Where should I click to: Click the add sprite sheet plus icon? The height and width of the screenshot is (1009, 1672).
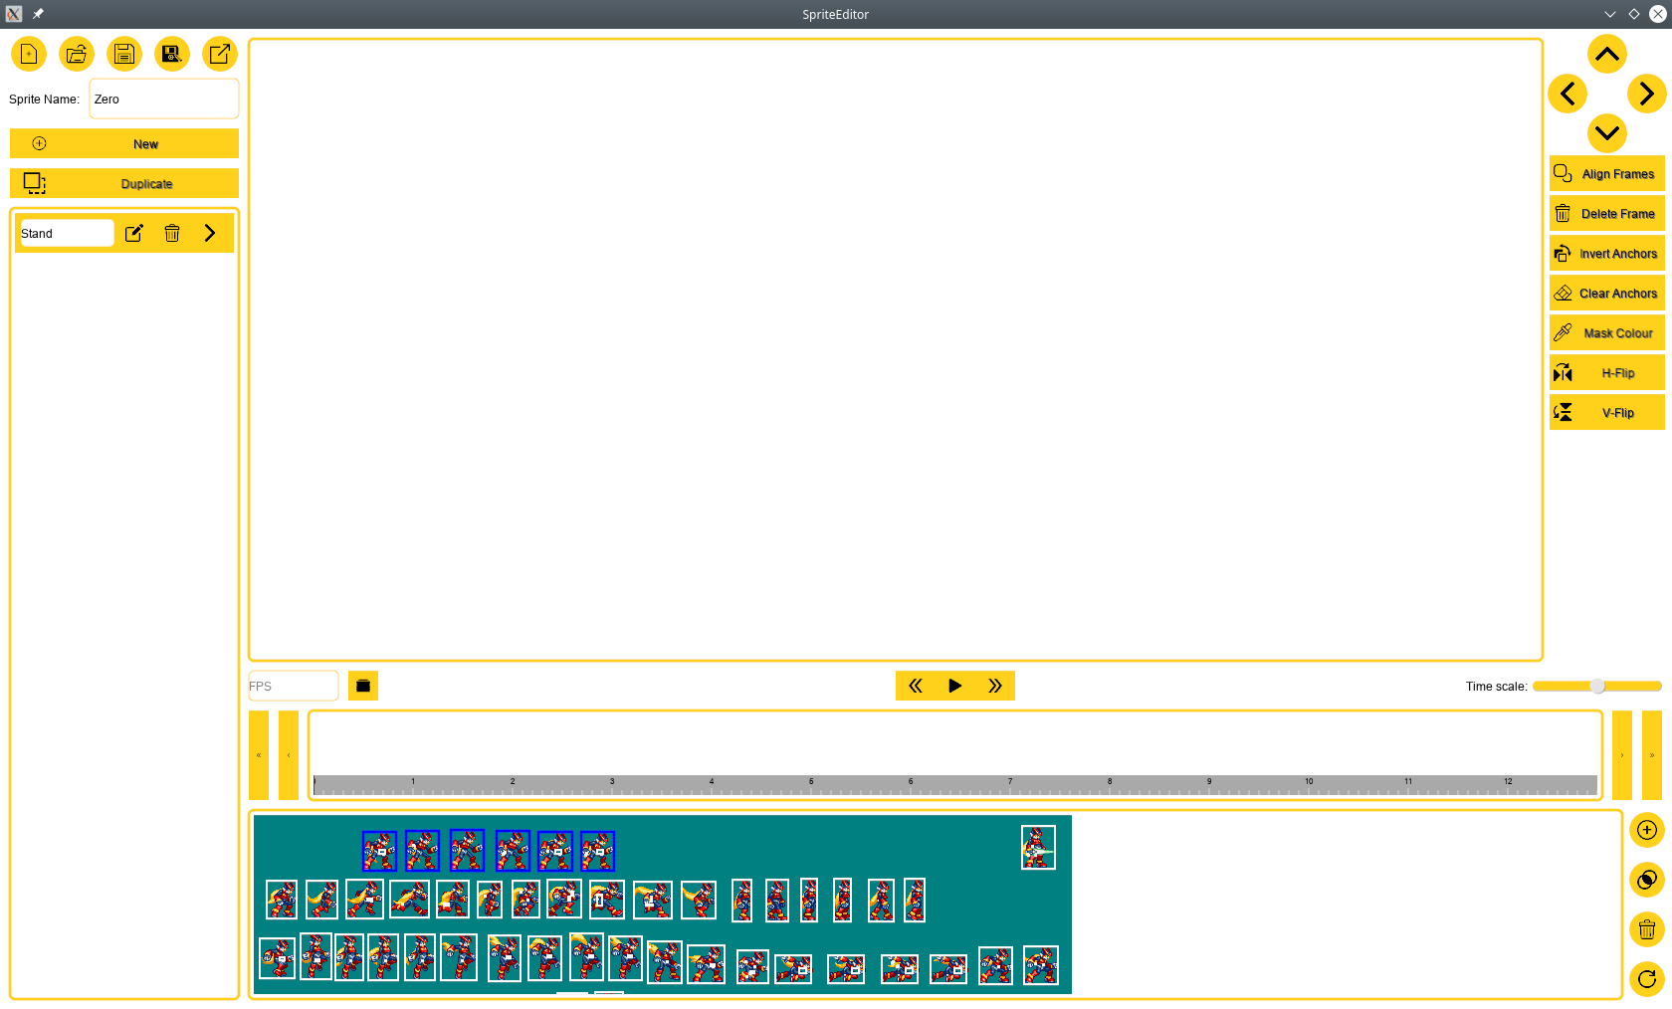point(1647,830)
